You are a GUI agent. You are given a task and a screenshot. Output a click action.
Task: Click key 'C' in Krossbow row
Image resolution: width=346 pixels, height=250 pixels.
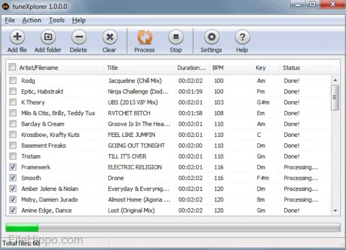[x=259, y=135]
